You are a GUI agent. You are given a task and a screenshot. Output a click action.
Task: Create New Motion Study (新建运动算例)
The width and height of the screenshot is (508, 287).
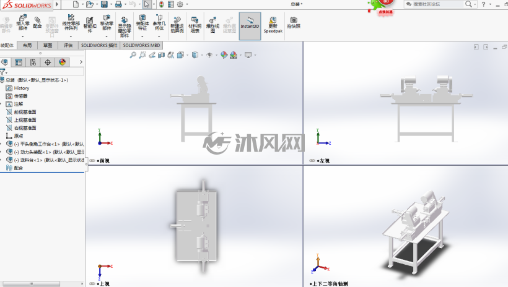tap(177, 25)
